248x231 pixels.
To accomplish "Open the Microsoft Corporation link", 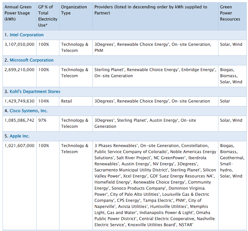I will (x=31, y=60).
